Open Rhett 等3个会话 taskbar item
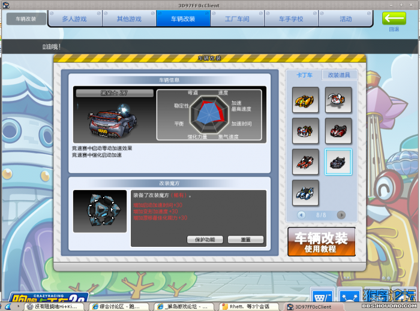Screen dimensions: 420x311 pyautogui.click(x=249, y=306)
